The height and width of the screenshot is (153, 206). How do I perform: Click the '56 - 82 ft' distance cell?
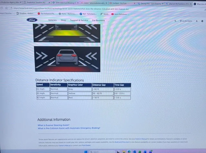click(103, 93)
